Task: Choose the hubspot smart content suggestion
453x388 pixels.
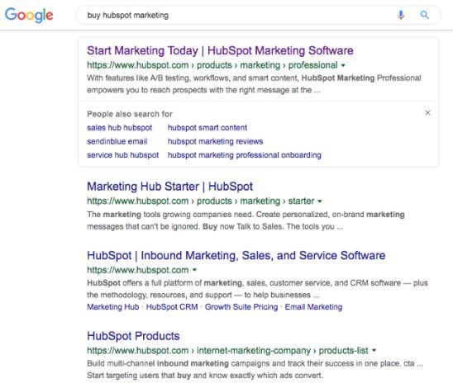Action: 207,128
